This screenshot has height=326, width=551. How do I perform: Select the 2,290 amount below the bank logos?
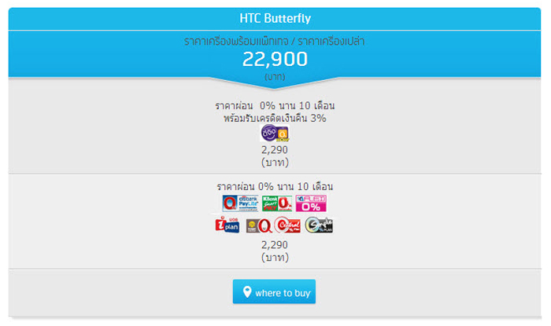point(275,244)
